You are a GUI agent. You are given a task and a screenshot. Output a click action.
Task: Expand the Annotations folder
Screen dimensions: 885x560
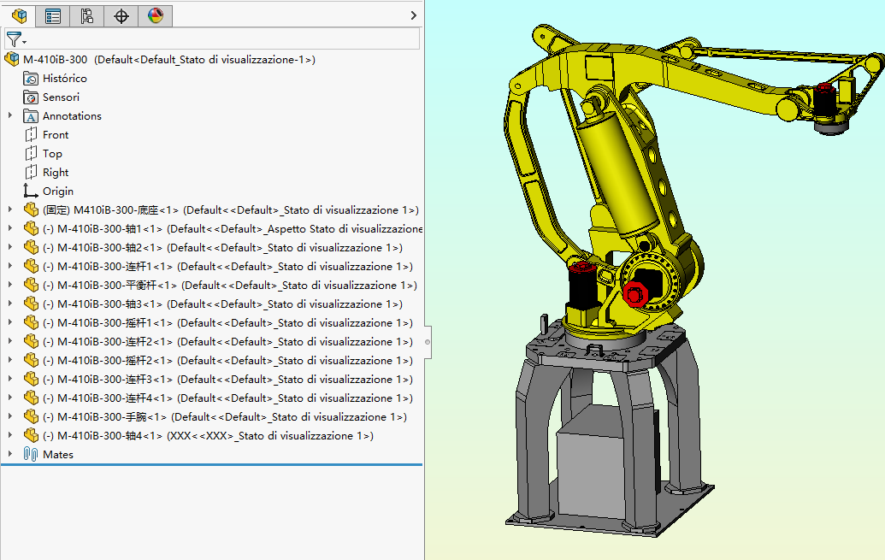[x=10, y=115]
